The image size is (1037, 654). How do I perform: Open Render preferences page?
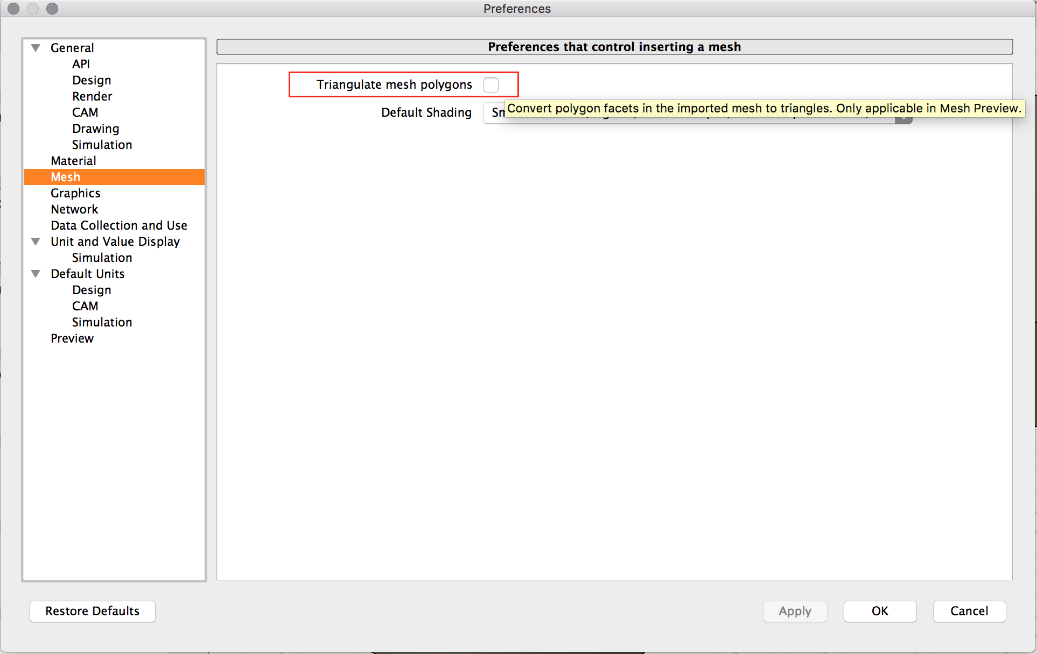92,96
